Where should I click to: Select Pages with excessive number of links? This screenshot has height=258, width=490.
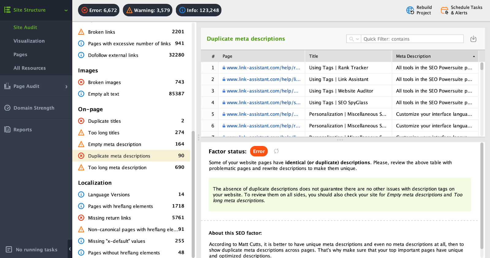(131, 44)
